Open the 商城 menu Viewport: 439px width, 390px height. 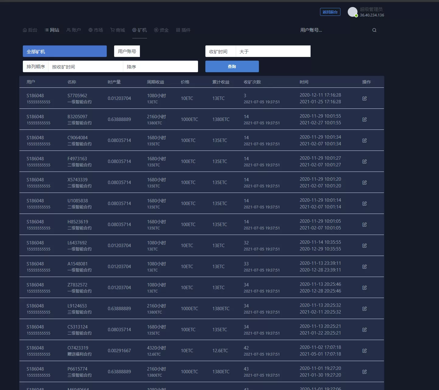[118, 30]
